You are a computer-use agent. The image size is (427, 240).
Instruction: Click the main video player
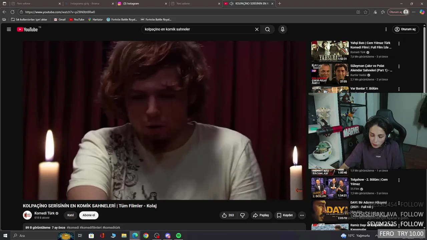coord(164,120)
